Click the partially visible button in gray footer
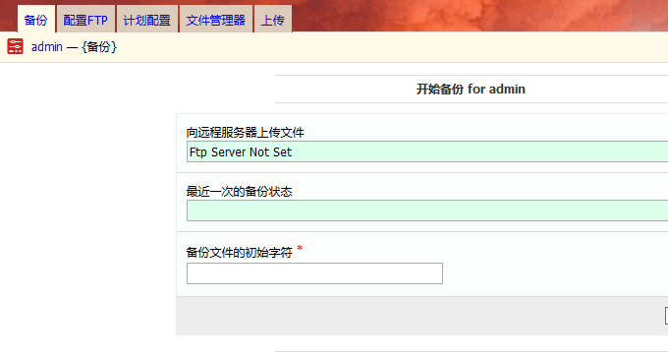This screenshot has height=360, width=668. (666, 316)
